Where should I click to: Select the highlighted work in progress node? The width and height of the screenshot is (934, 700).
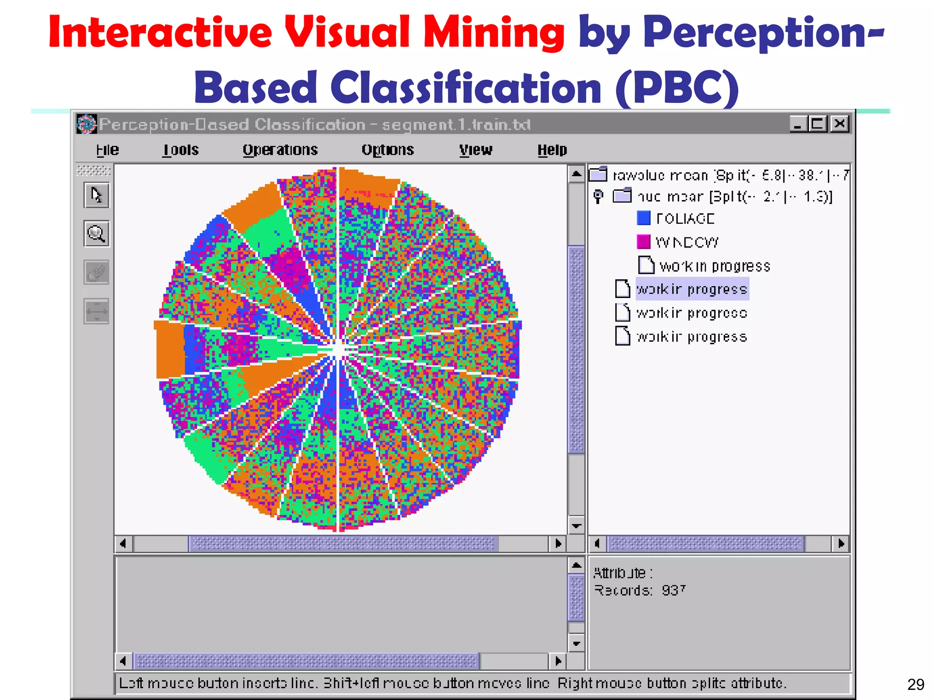(692, 289)
